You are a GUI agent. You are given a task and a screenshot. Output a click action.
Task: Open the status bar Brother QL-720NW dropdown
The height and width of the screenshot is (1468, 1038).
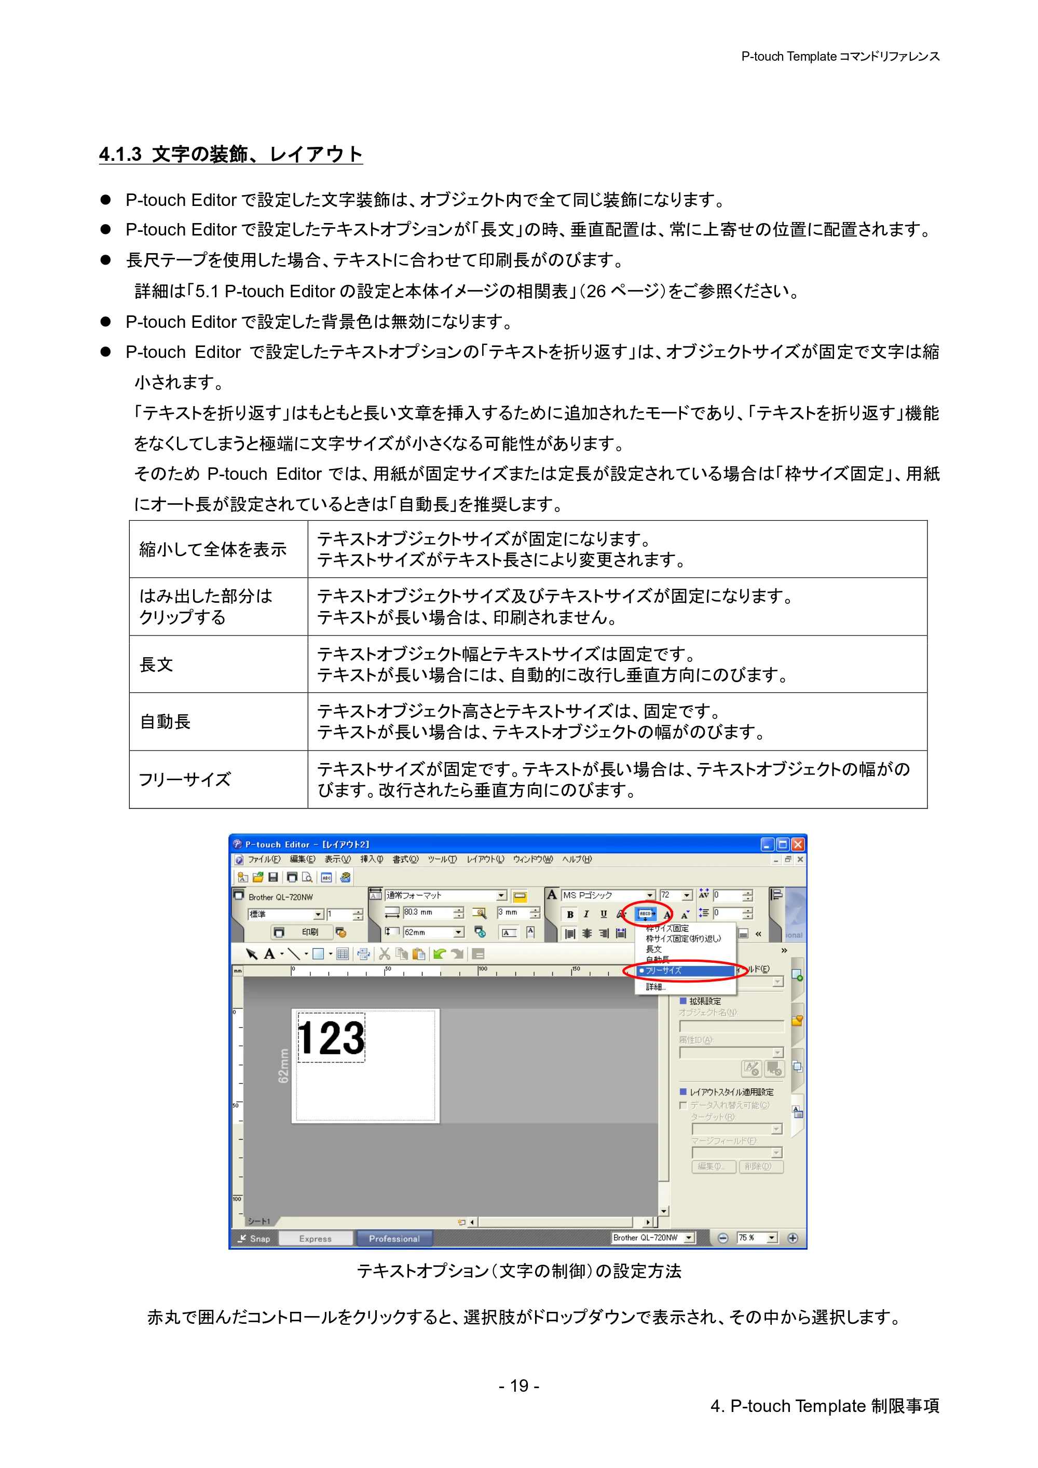pos(689,1238)
